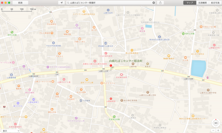
Task: Select the BUZEN restaurant icon
Action: [x=52, y=109]
